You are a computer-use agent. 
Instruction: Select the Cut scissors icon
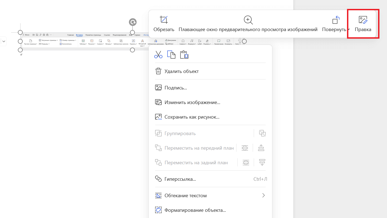tap(158, 55)
